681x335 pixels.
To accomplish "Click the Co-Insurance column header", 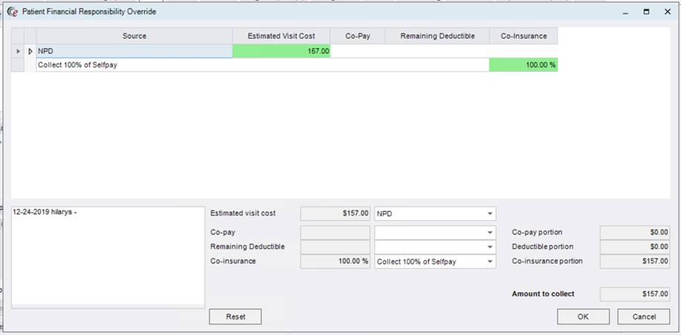I will click(x=523, y=36).
